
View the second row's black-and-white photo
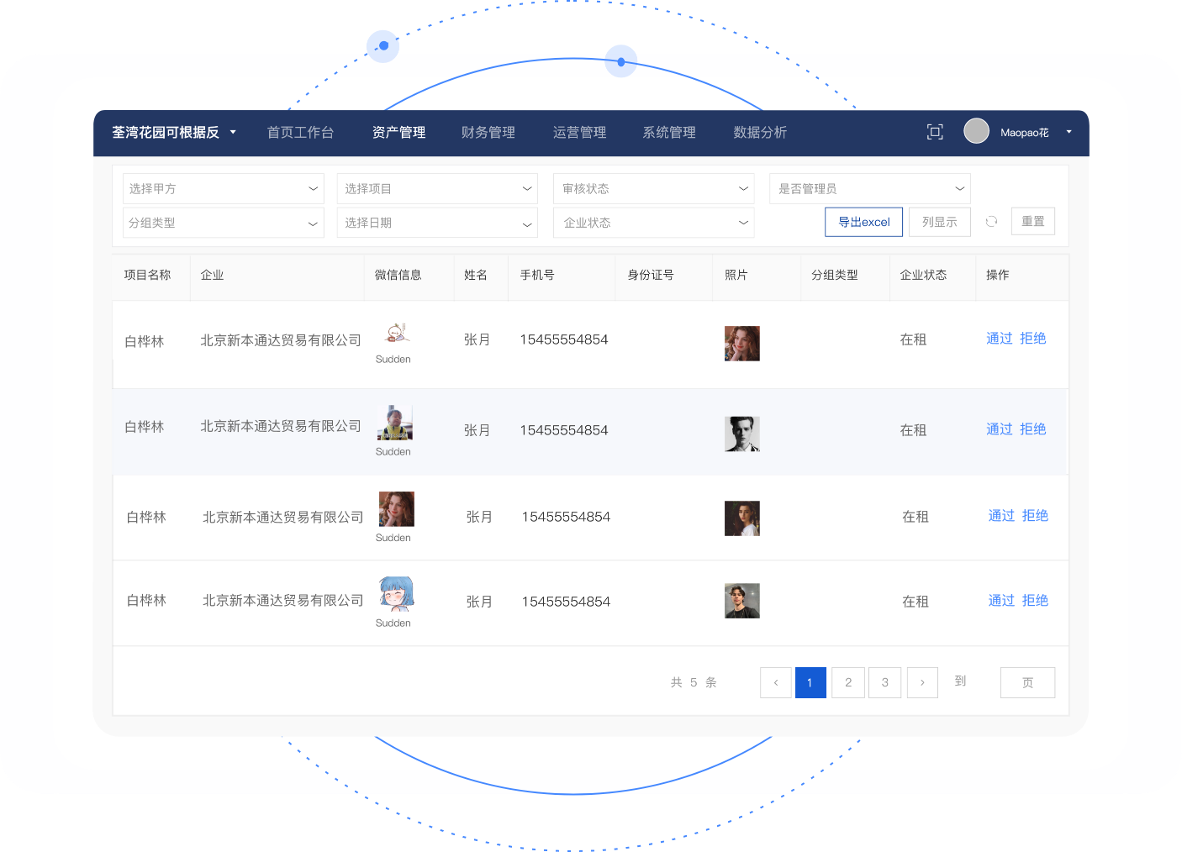coord(741,434)
